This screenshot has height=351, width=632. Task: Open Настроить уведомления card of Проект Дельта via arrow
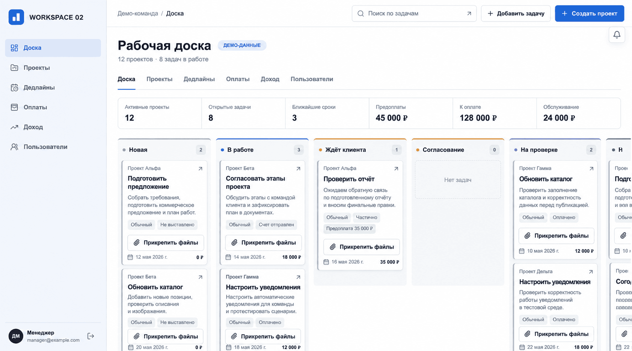(x=591, y=272)
